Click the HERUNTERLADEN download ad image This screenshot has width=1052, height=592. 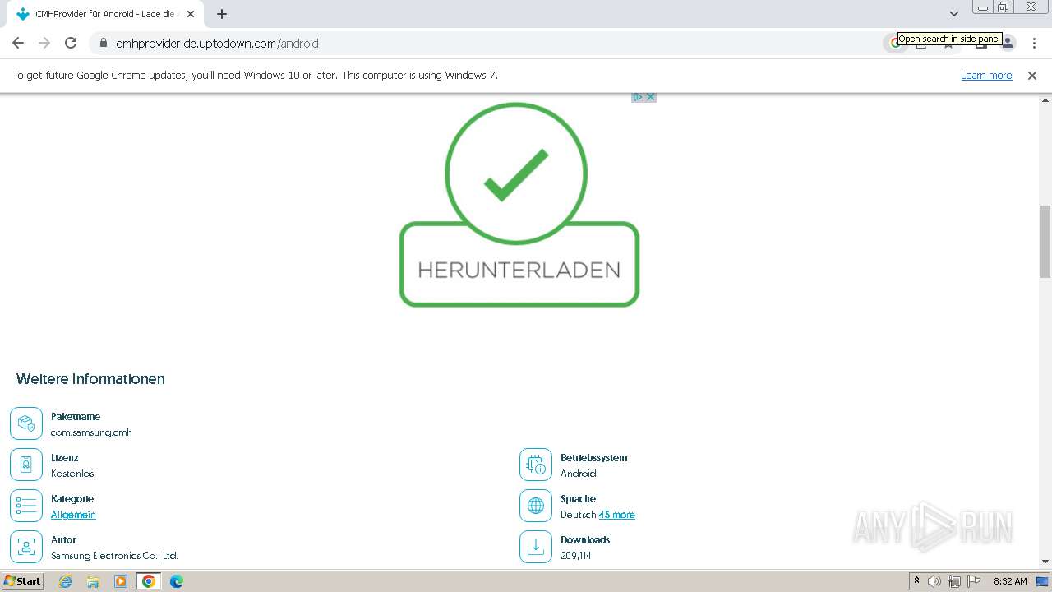tap(519, 204)
